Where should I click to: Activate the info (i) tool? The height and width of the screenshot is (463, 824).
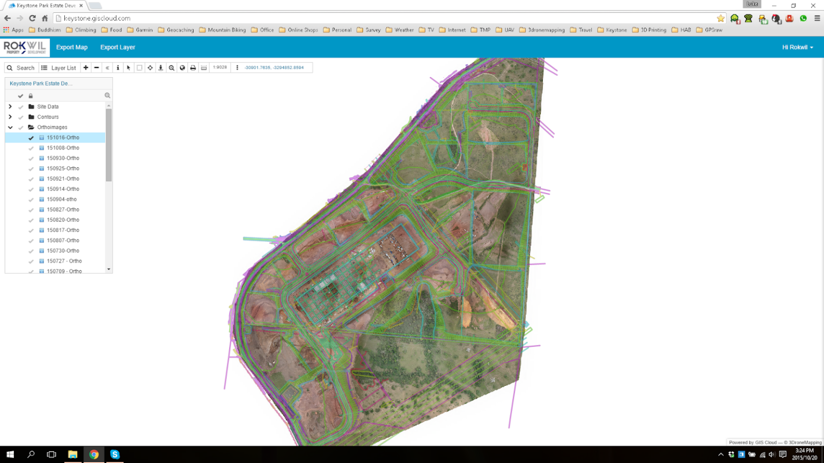pos(118,68)
